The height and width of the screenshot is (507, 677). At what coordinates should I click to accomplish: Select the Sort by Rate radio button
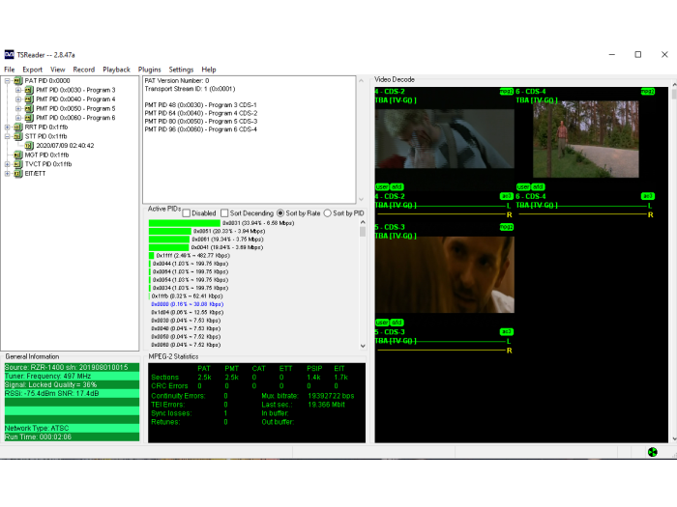(280, 213)
